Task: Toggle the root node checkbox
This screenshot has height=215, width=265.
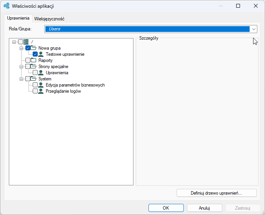Action: [x=20, y=42]
